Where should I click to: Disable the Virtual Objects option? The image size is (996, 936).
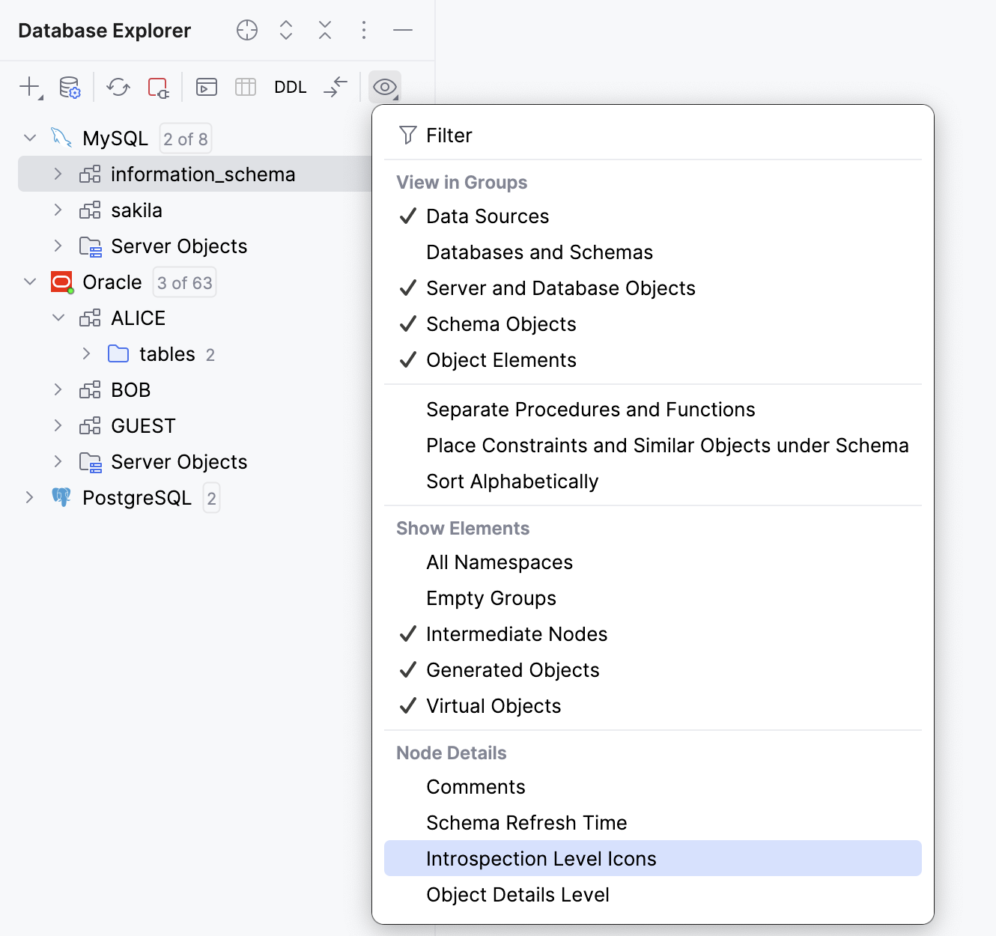[x=494, y=706]
